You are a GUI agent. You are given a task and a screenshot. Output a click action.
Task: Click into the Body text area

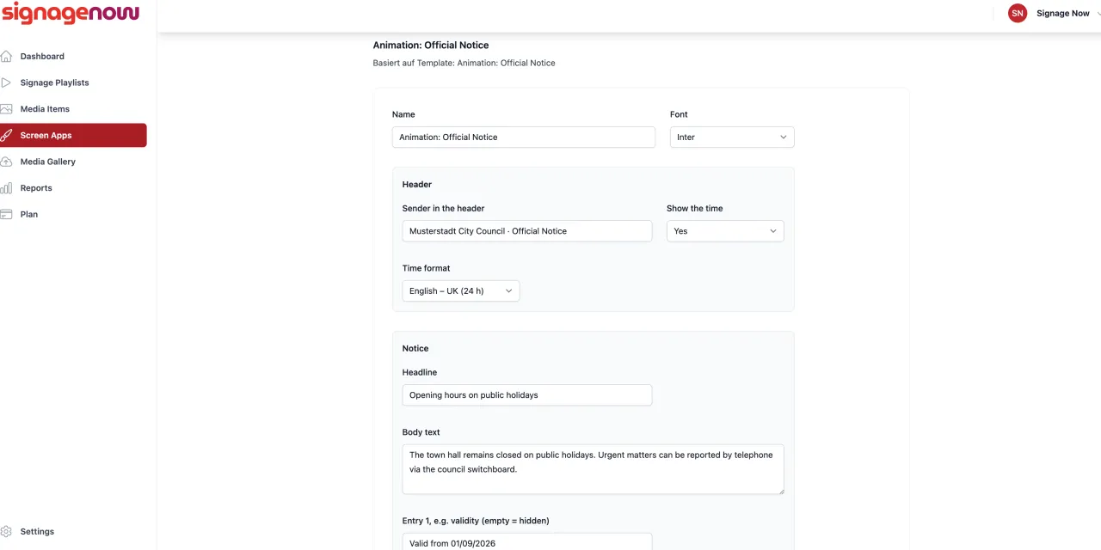tap(594, 469)
